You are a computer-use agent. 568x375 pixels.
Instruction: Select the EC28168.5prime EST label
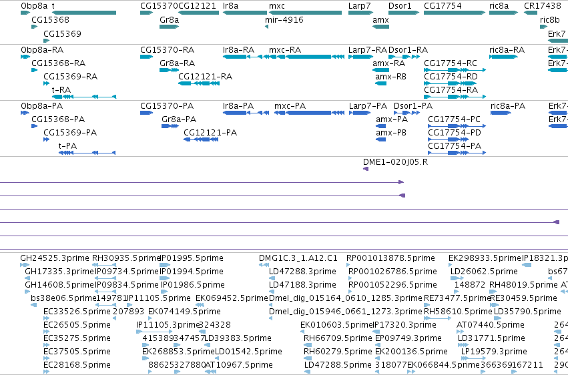point(77,365)
